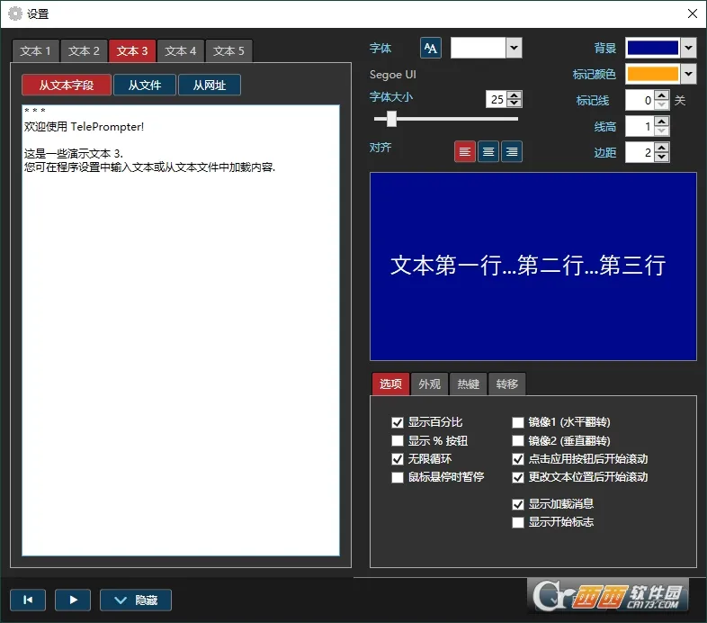This screenshot has width=707, height=623.
Task: Increase 字体大小 with up arrow
Action: [x=514, y=95]
